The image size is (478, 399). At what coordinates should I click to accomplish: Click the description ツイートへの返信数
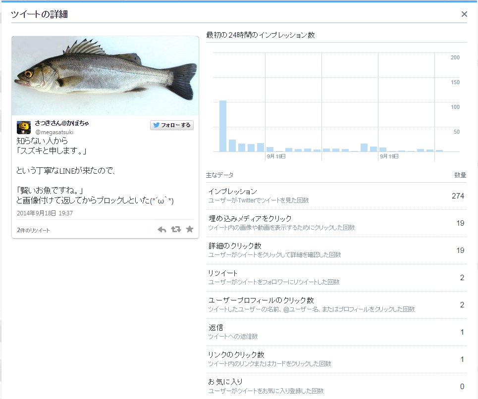233,337
